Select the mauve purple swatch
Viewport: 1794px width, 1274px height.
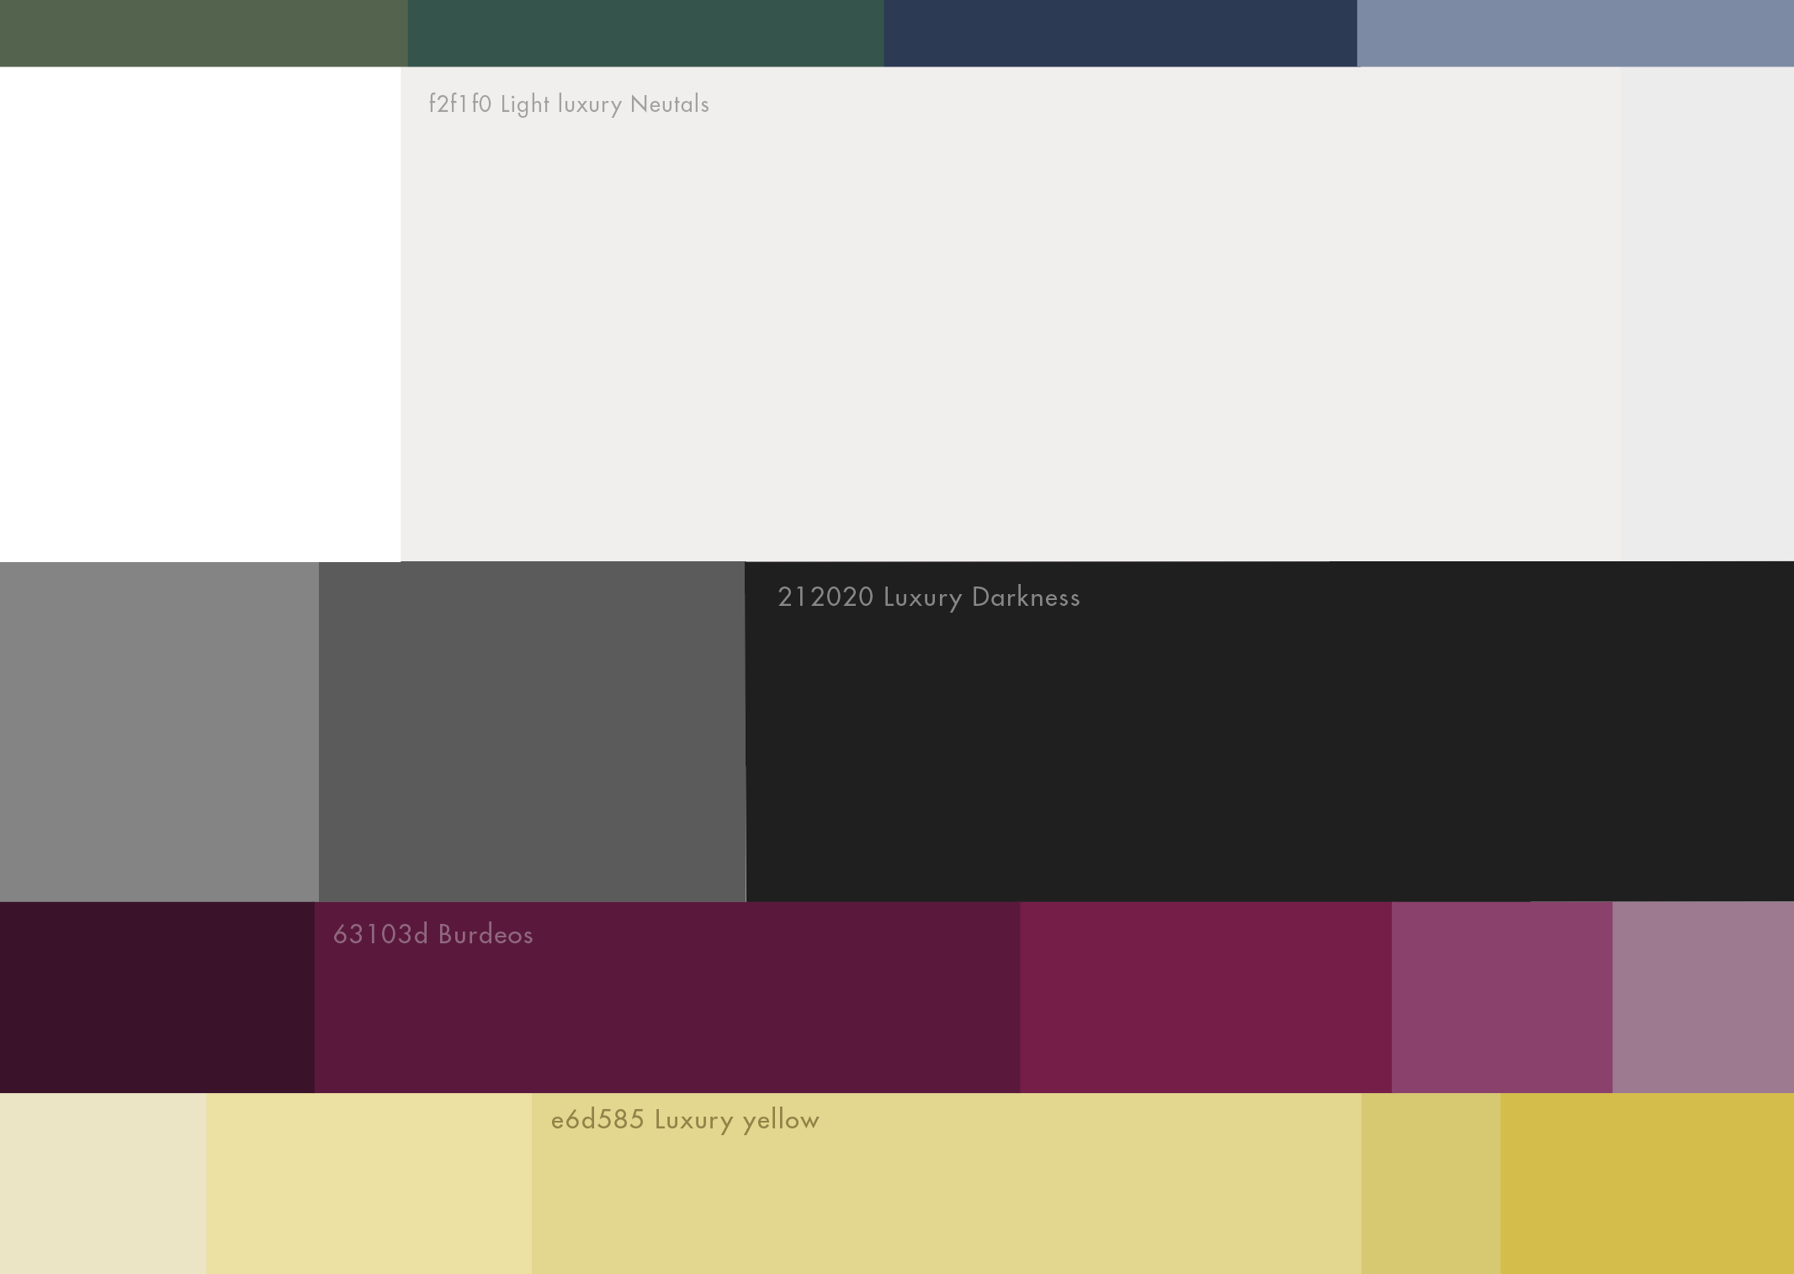1502,997
